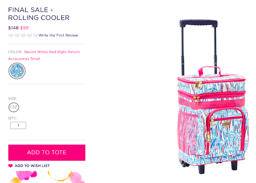Click the second review heart icon
The width and height of the screenshot is (256, 183).
point(17,35)
